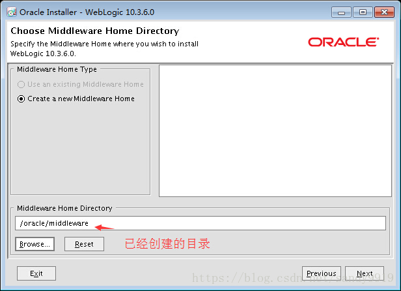Open the Browse... directory chooser

[x=35, y=244]
